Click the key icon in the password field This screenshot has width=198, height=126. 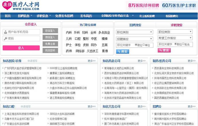tap(5, 38)
